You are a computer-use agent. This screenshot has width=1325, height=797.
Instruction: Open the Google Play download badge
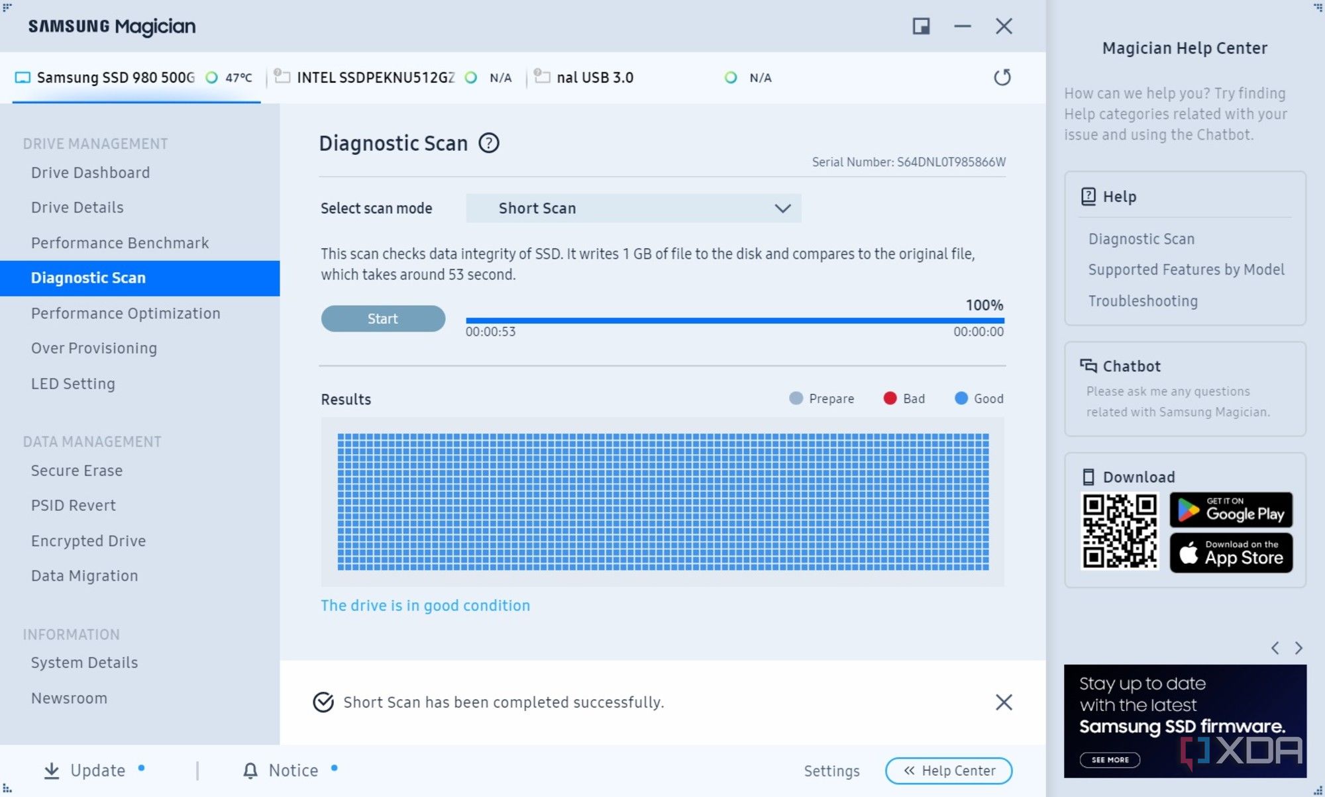coord(1231,510)
